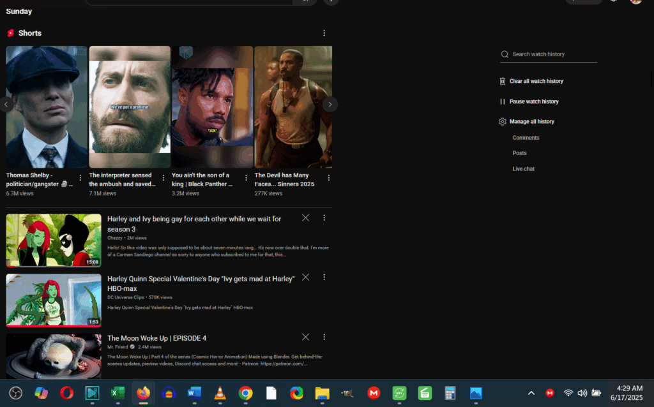This screenshot has width=654, height=407.
Task: Open the Calculator from the taskbar
Action: pyautogui.click(x=450, y=393)
